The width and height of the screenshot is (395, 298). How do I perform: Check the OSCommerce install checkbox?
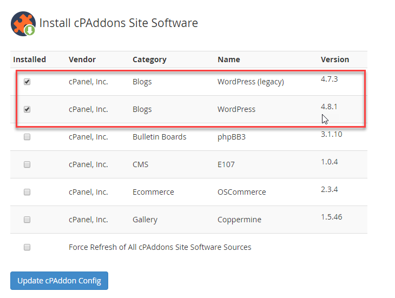[x=27, y=192]
